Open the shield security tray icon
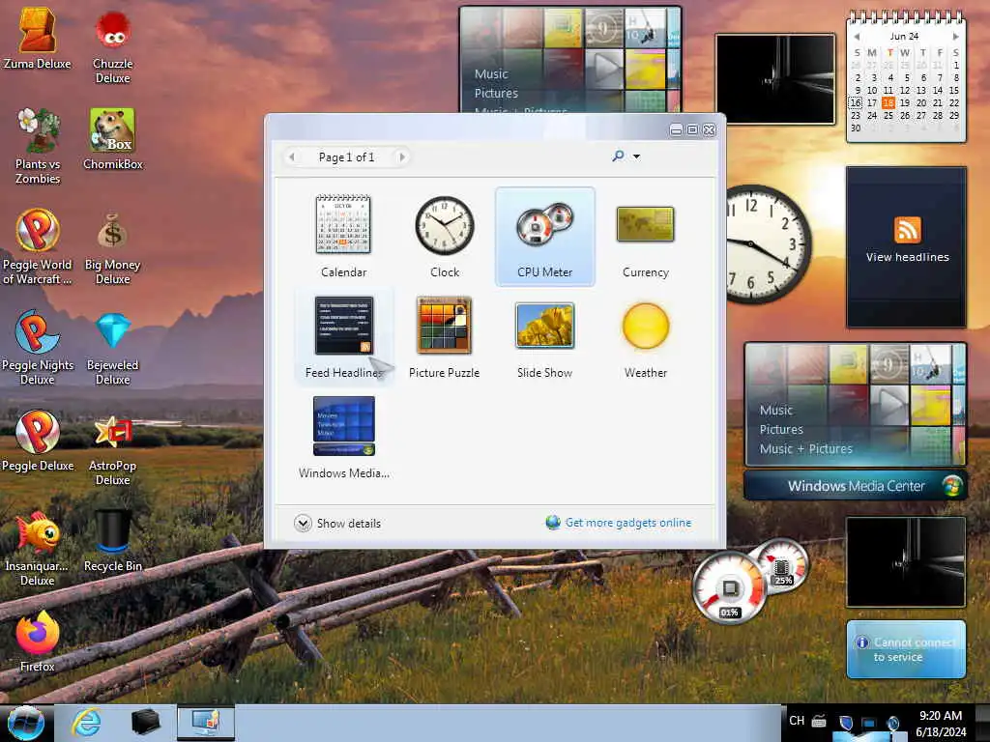990x742 pixels. 846,723
